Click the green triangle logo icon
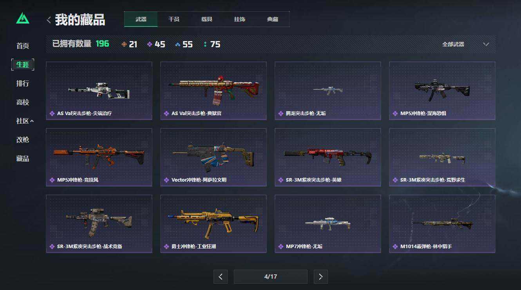The image size is (521, 290). click(23, 18)
